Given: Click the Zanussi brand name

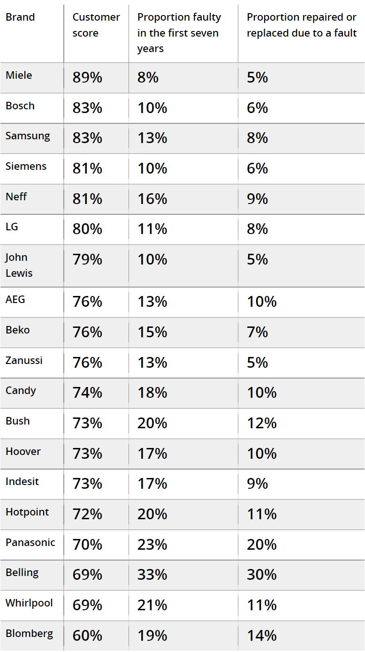Looking at the screenshot, I should [x=24, y=360].
